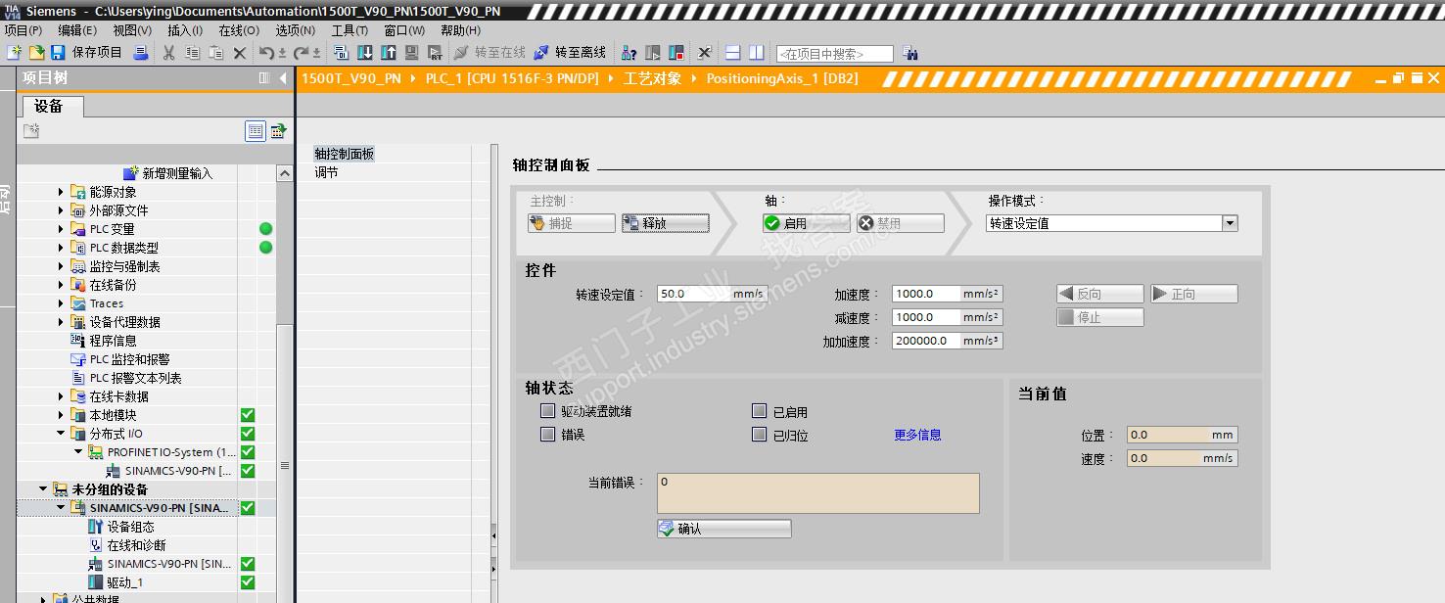Click the cross-reference X icon in toolbar
1445x603 pixels.
pyautogui.click(x=704, y=53)
